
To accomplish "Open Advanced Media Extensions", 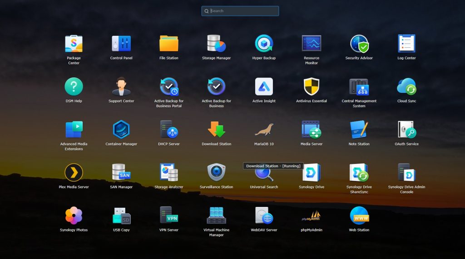I will coord(74,129).
